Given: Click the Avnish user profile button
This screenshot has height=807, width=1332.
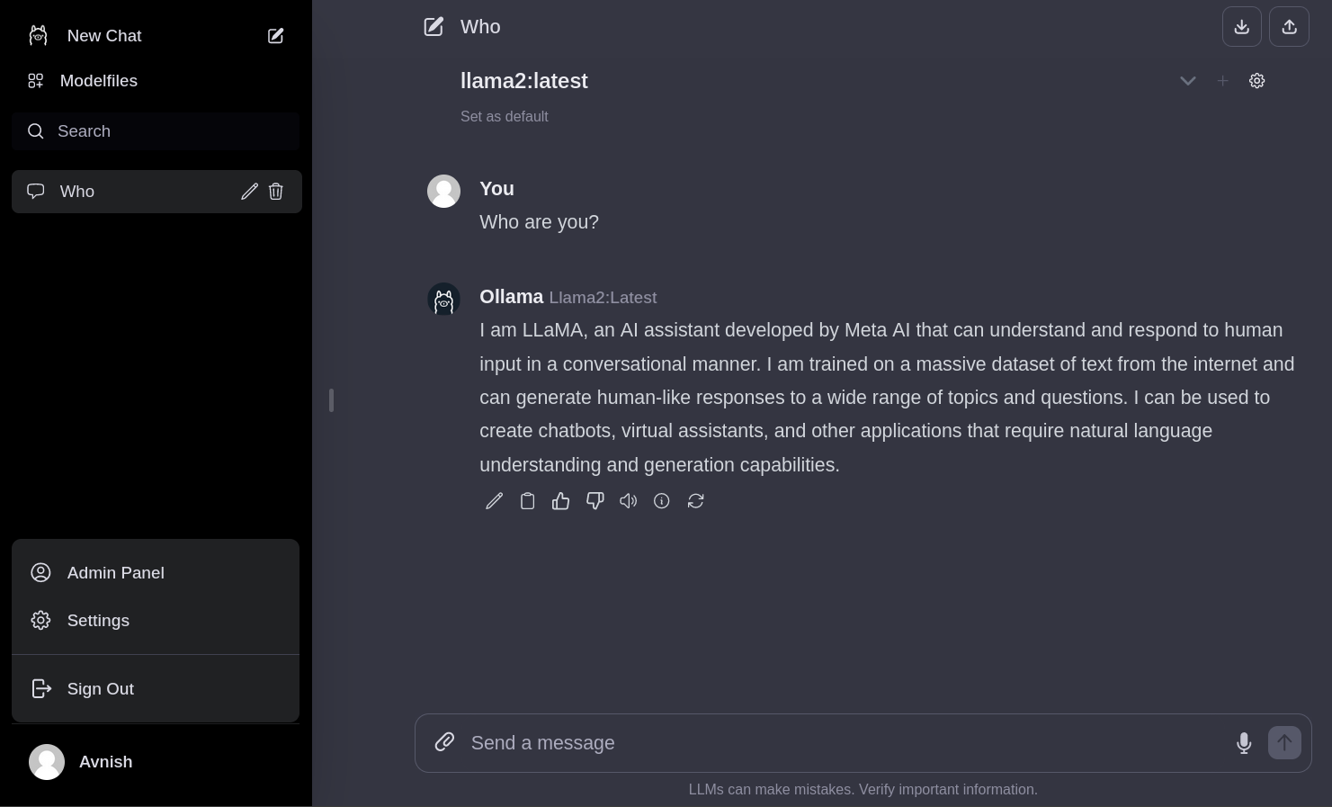Looking at the screenshot, I should 156,762.
